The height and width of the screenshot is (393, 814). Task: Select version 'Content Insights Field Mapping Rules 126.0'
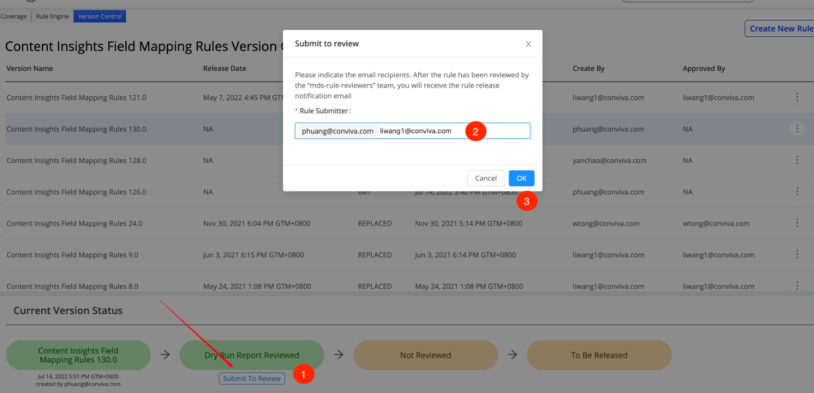click(76, 192)
